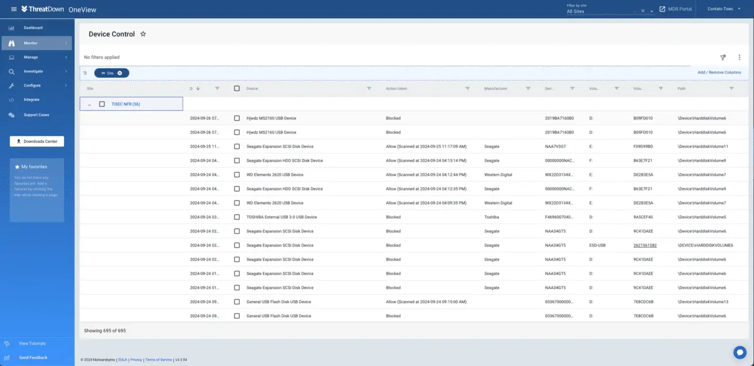This screenshot has height=366, width=754.
Task: Open the Downloads Center button
Action: (x=37, y=141)
